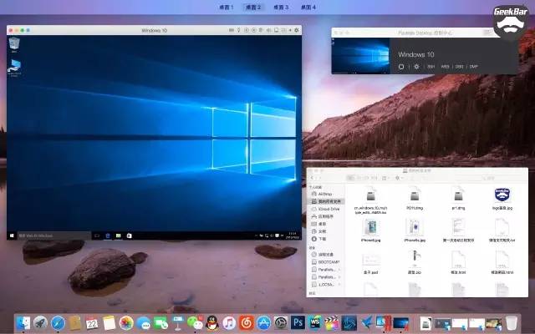
Task: Launch Safari from the Dock
Action: pos(58,323)
